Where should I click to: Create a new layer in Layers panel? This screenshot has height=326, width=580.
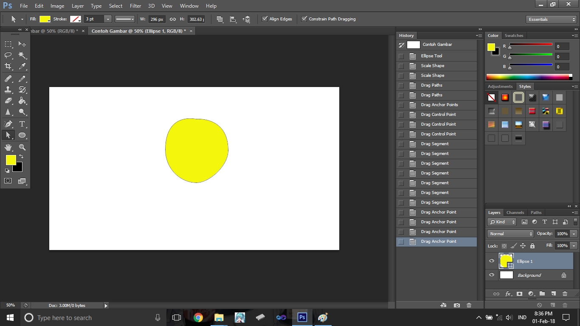click(x=553, y=293)
